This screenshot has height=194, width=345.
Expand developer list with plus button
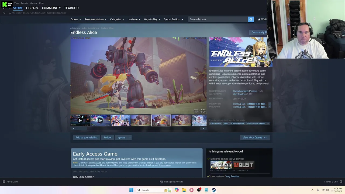pos(270,104)
